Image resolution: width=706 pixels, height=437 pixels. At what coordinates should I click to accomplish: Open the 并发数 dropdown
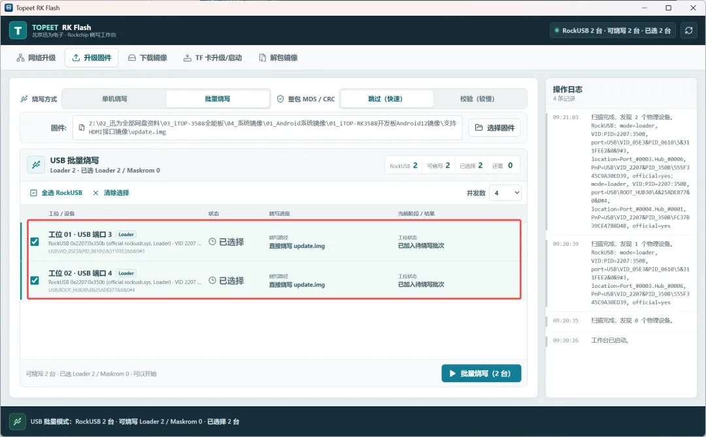point(505,193)
